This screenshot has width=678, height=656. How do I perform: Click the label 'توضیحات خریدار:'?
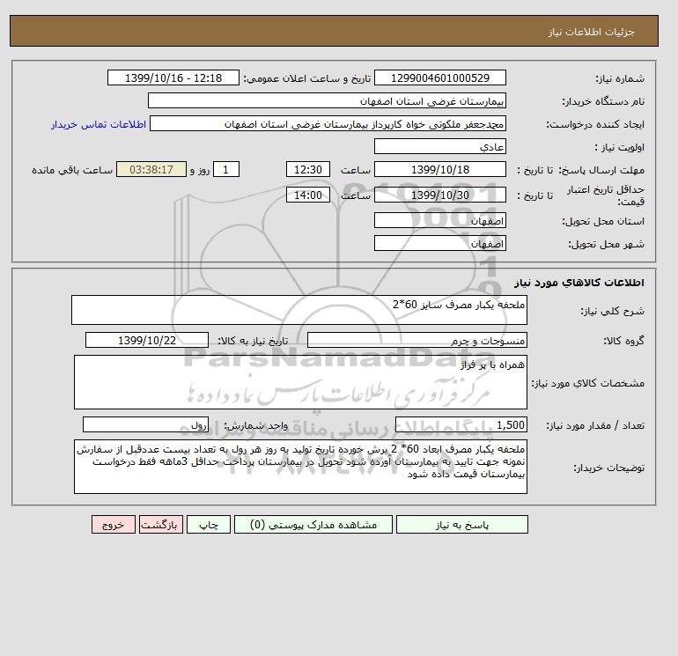[608, 468]
